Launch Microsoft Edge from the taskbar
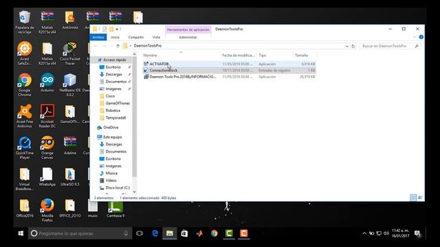 (x=155, y=233)
